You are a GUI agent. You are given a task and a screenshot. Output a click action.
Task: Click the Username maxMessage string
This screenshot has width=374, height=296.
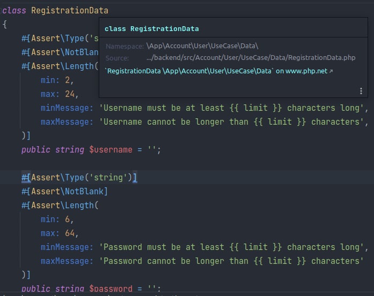click(x=231, y=122)
